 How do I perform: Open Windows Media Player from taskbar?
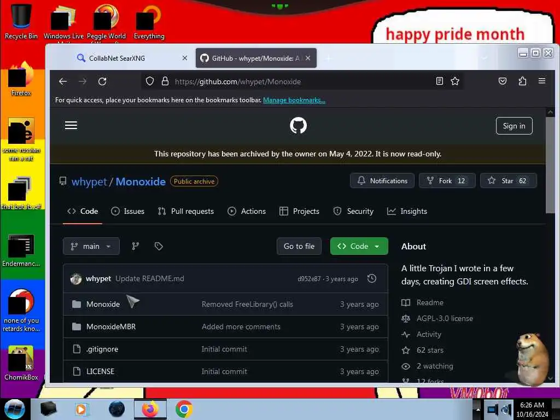tap(81, 409)
